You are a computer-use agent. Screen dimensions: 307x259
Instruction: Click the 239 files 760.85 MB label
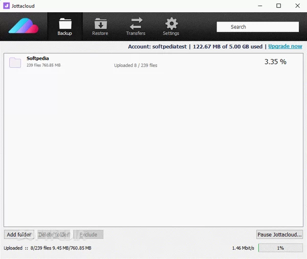[43, 65]
